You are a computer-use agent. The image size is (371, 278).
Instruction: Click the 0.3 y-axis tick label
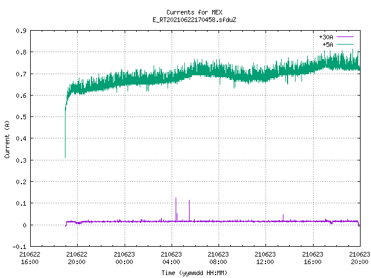click(21, 160)
